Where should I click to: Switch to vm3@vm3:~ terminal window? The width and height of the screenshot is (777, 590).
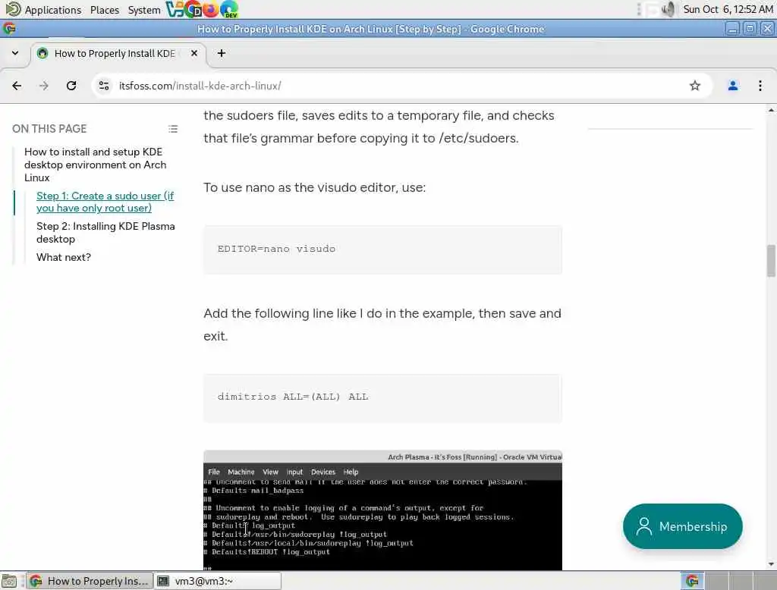coord(217,581)
